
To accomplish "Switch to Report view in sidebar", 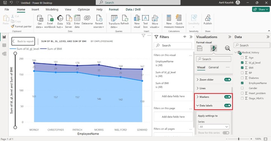I will 4,37.
